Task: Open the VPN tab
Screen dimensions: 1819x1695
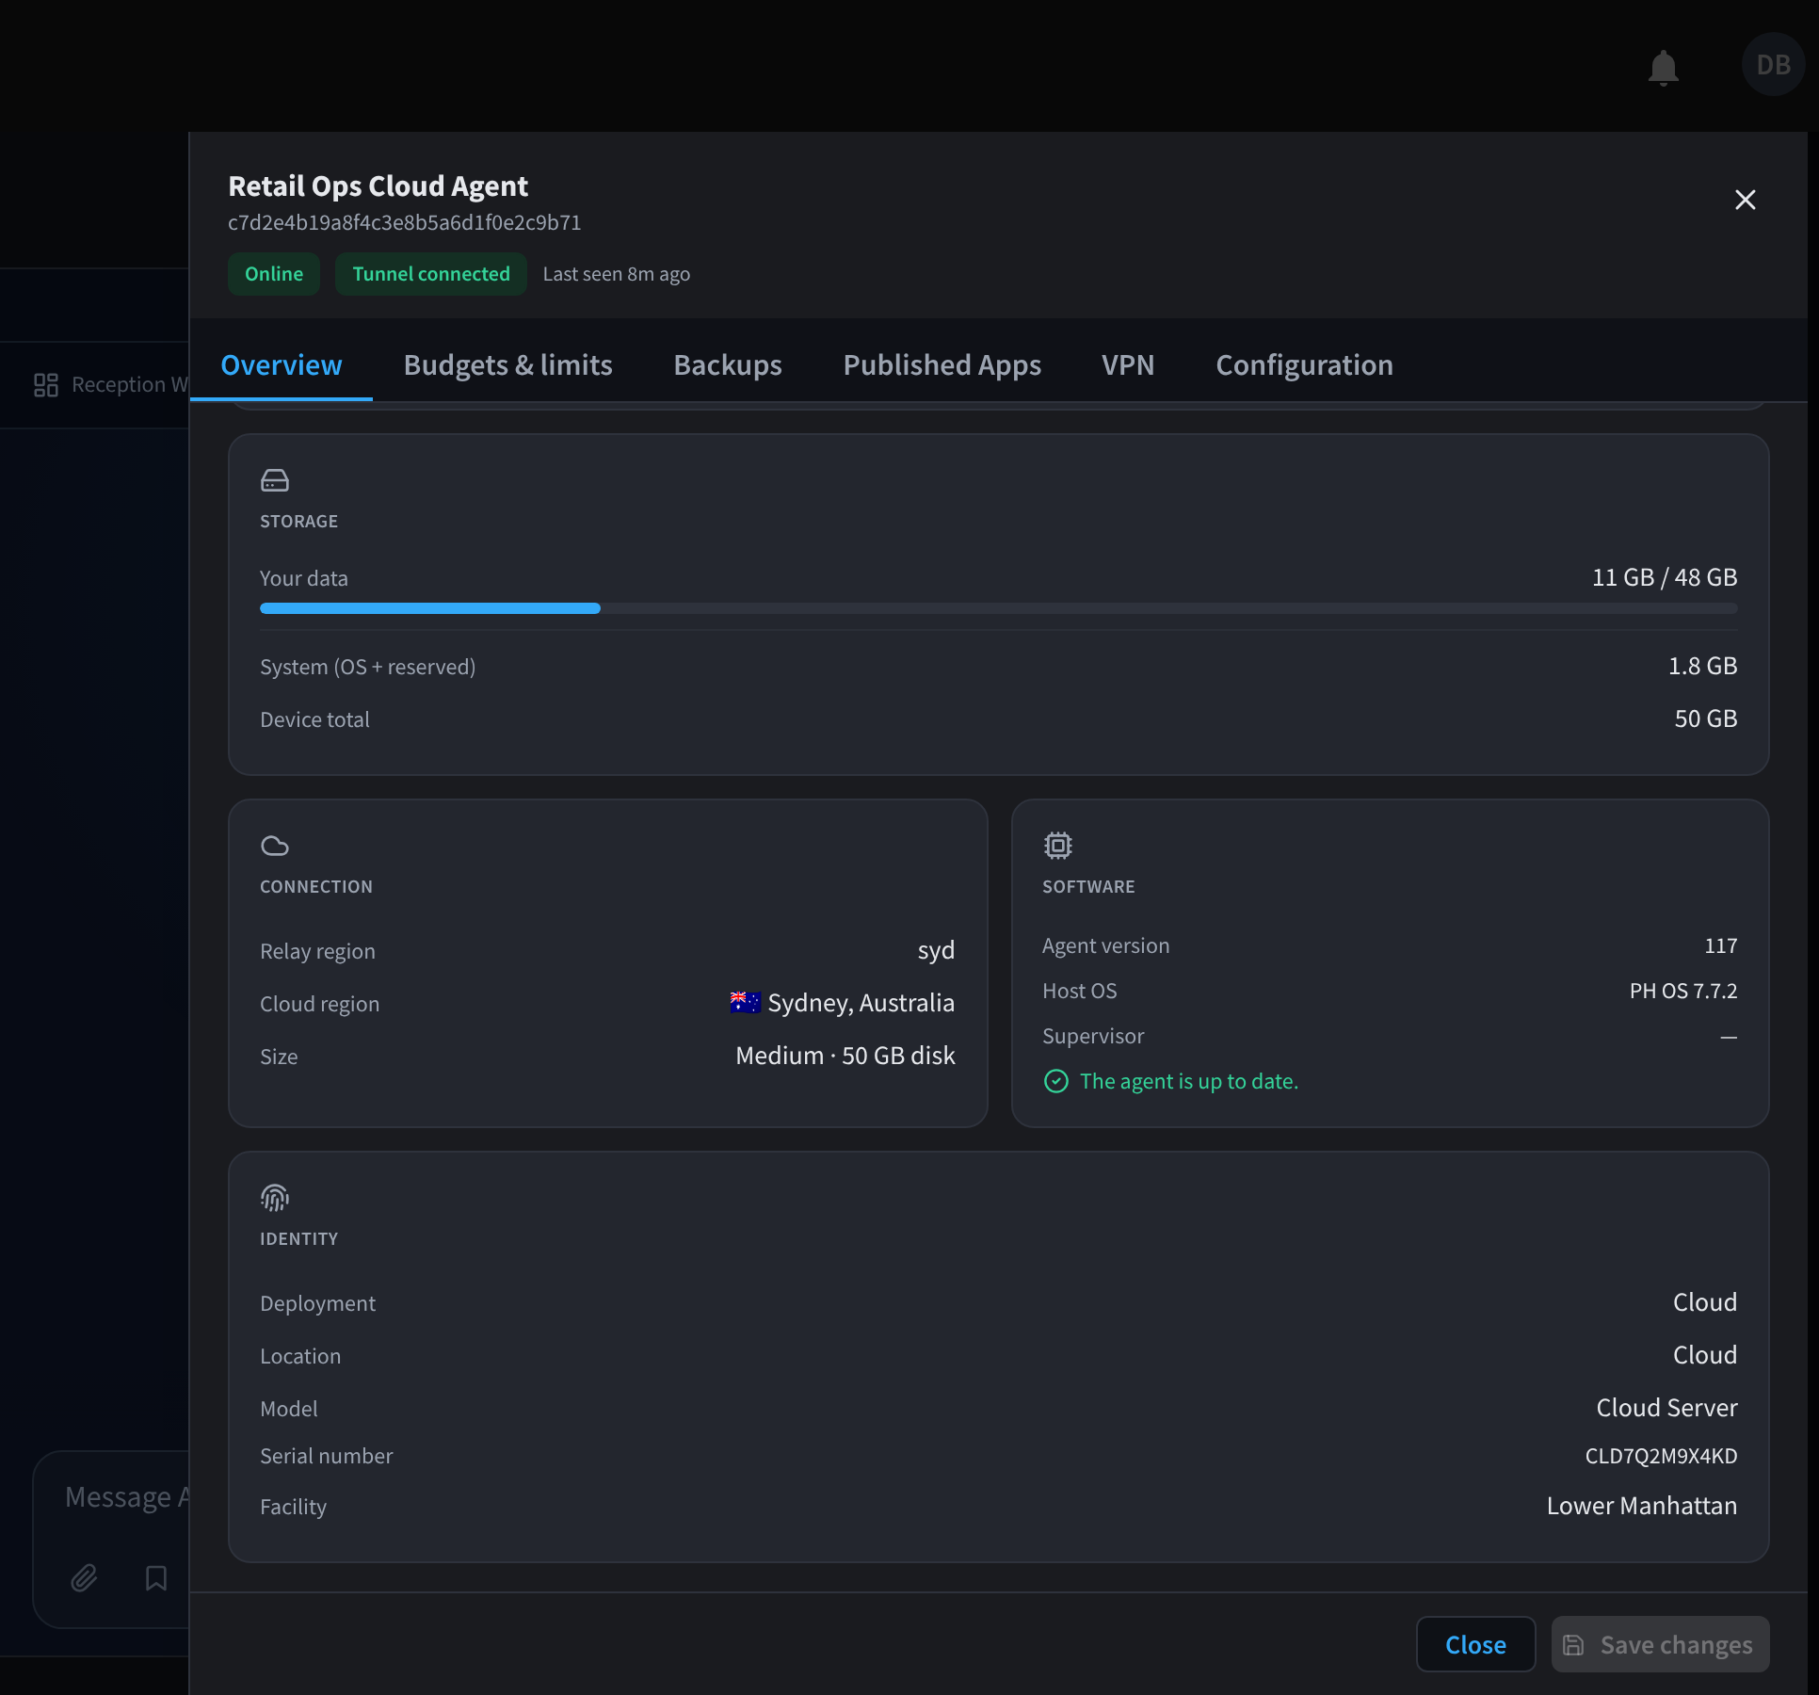Action: (x=1128, y=365)
